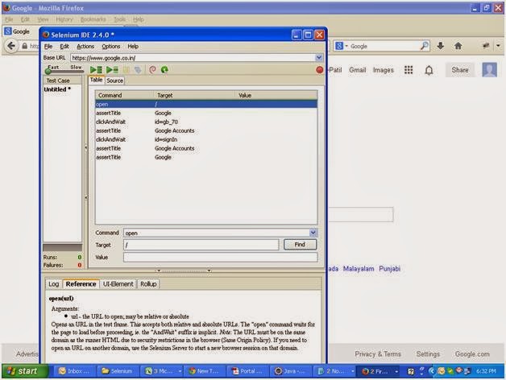Switch to the Log tab
This screenshot has width=506, height=380.
click(53, 284)
